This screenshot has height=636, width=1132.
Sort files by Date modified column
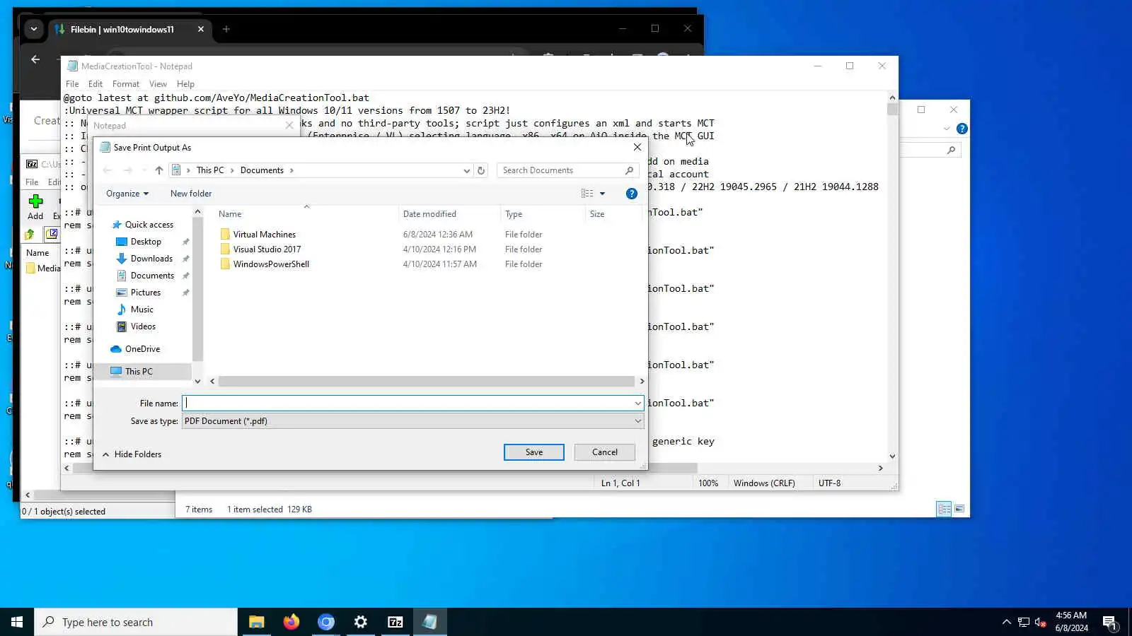(x=449, y=214)
